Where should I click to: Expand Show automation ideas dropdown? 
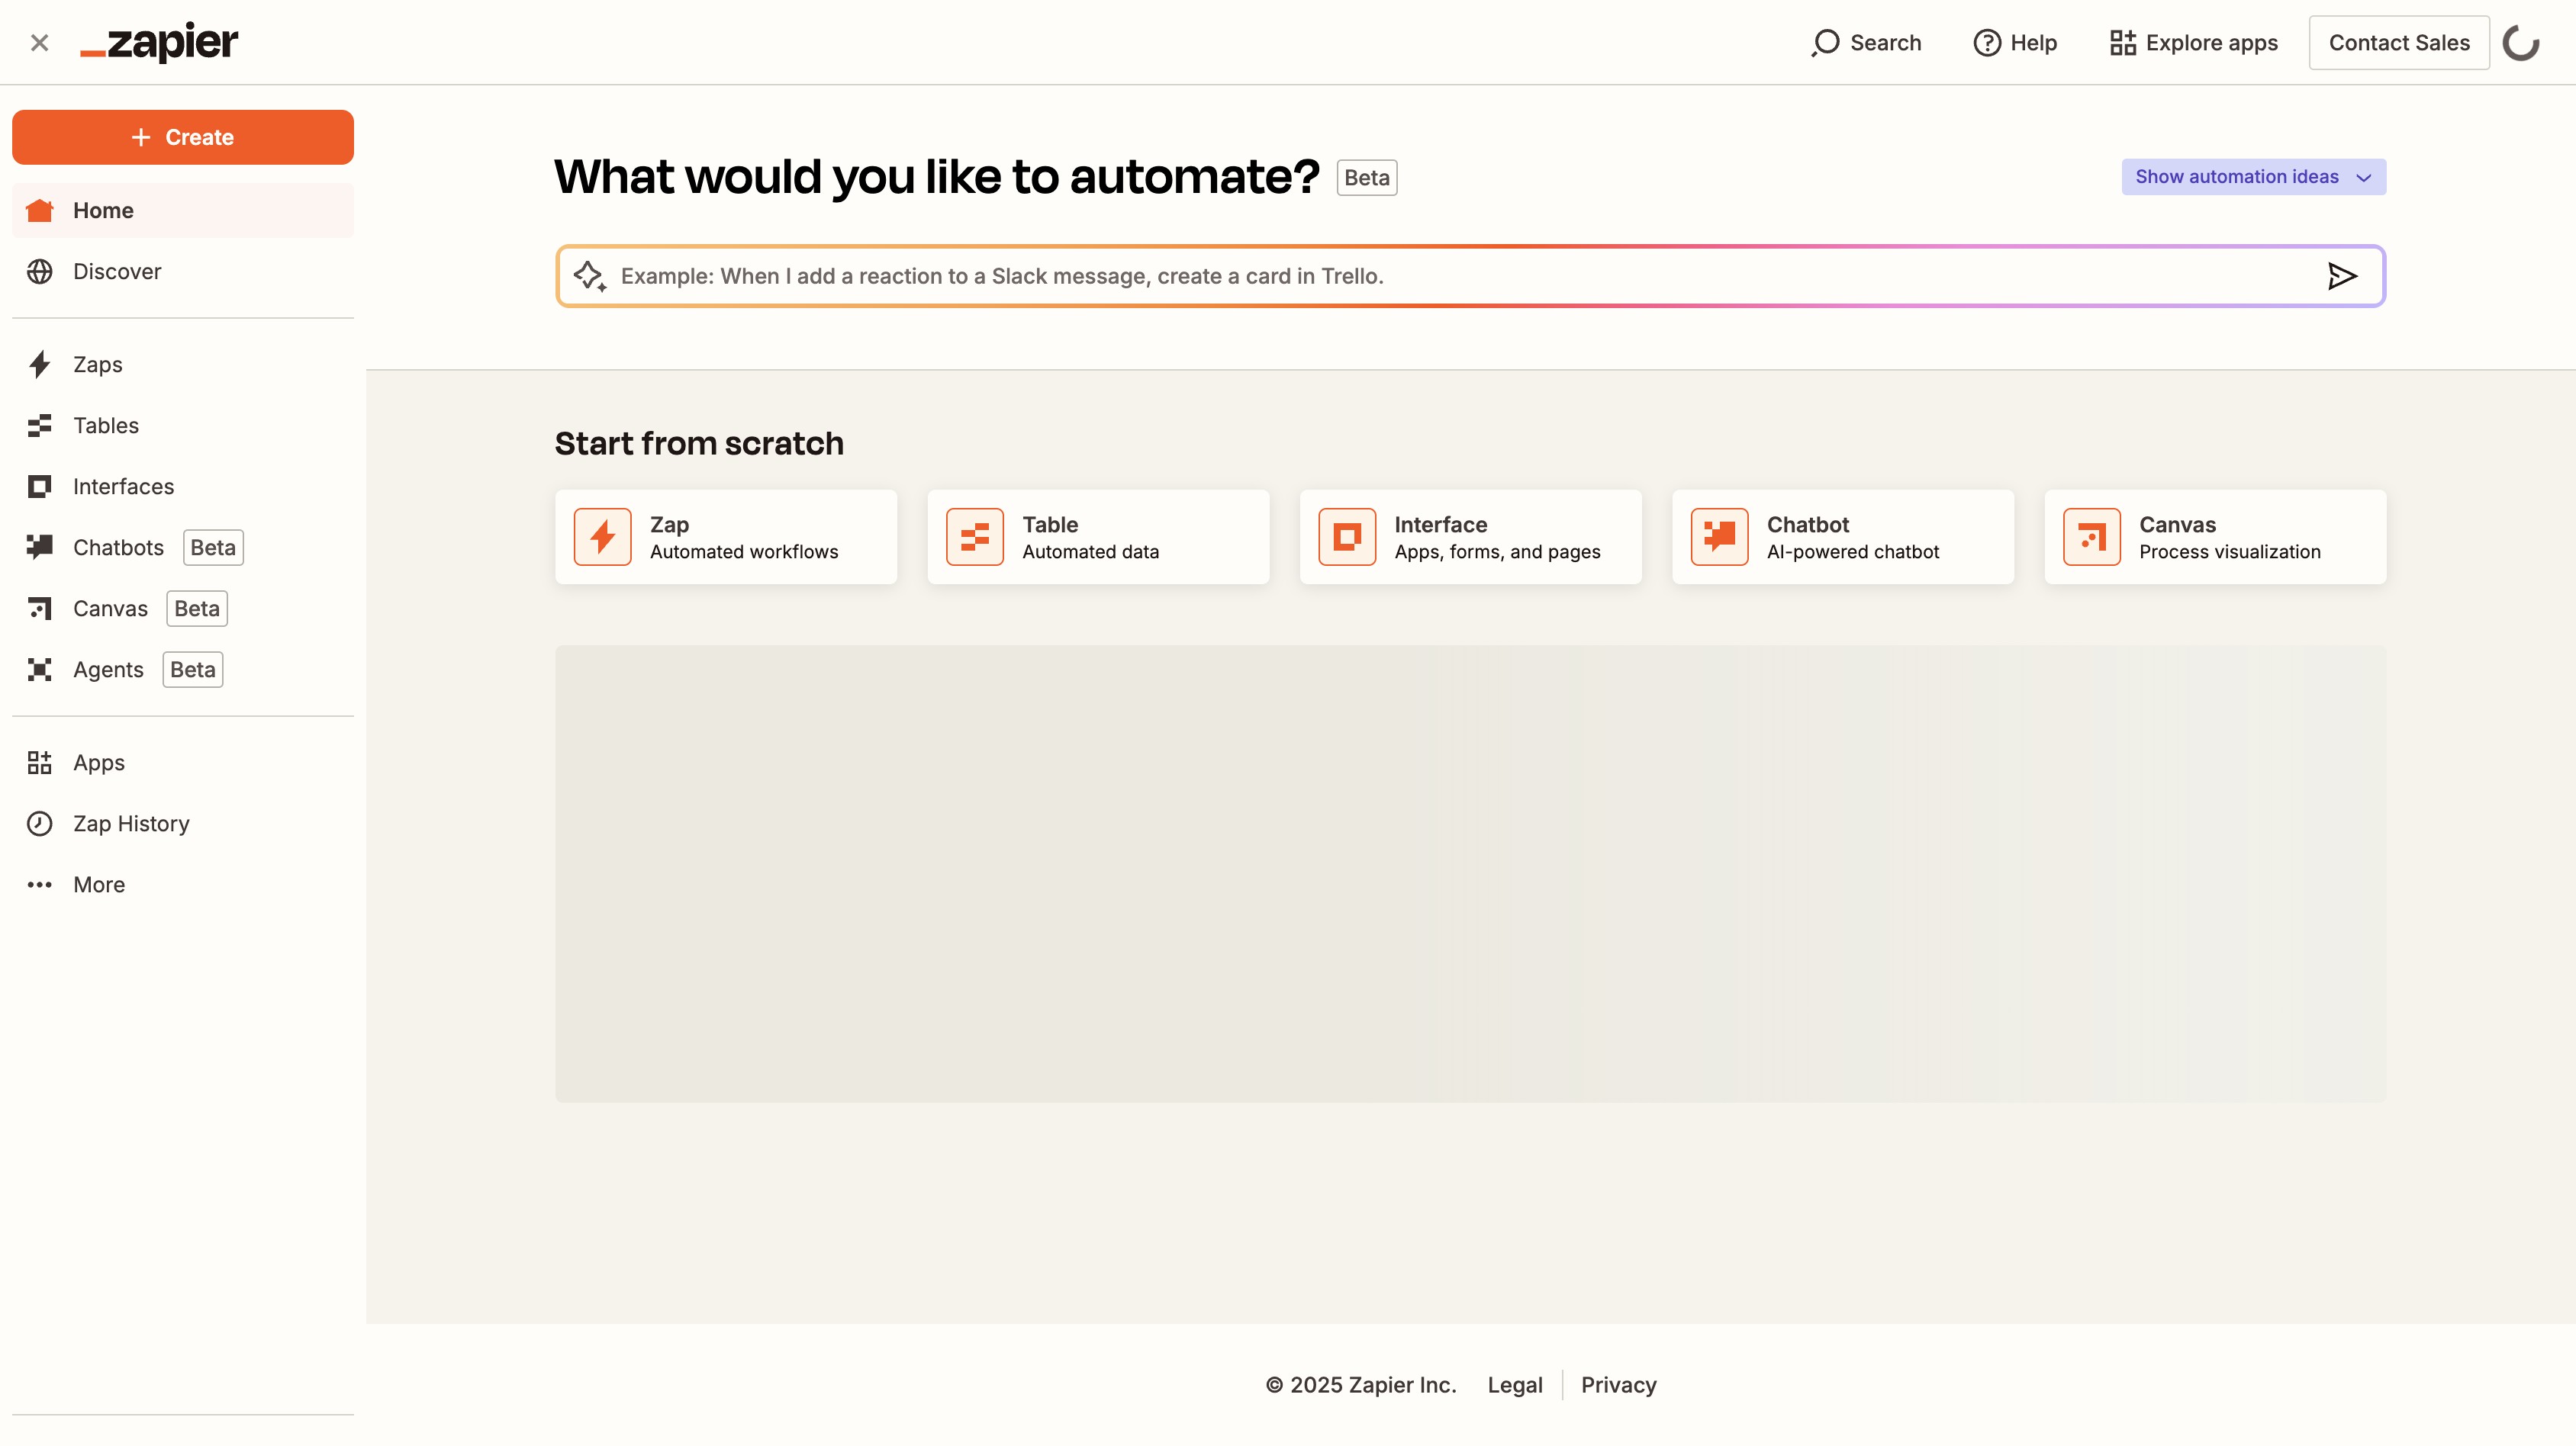click(2253, 177)
